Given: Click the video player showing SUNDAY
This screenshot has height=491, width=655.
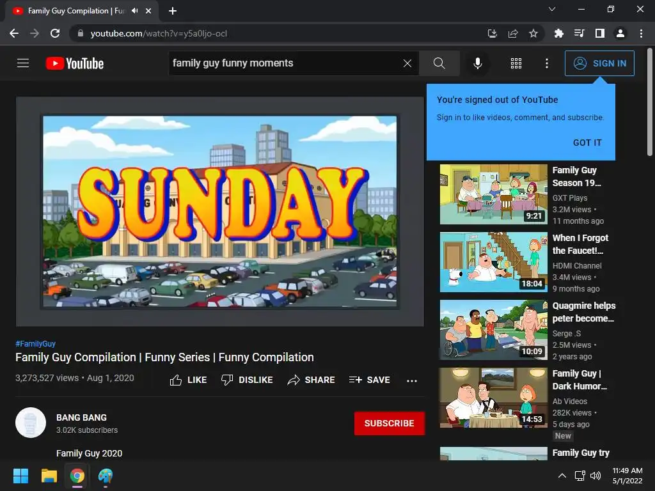Looking at the screenshot, I should [x=220, y=212].
